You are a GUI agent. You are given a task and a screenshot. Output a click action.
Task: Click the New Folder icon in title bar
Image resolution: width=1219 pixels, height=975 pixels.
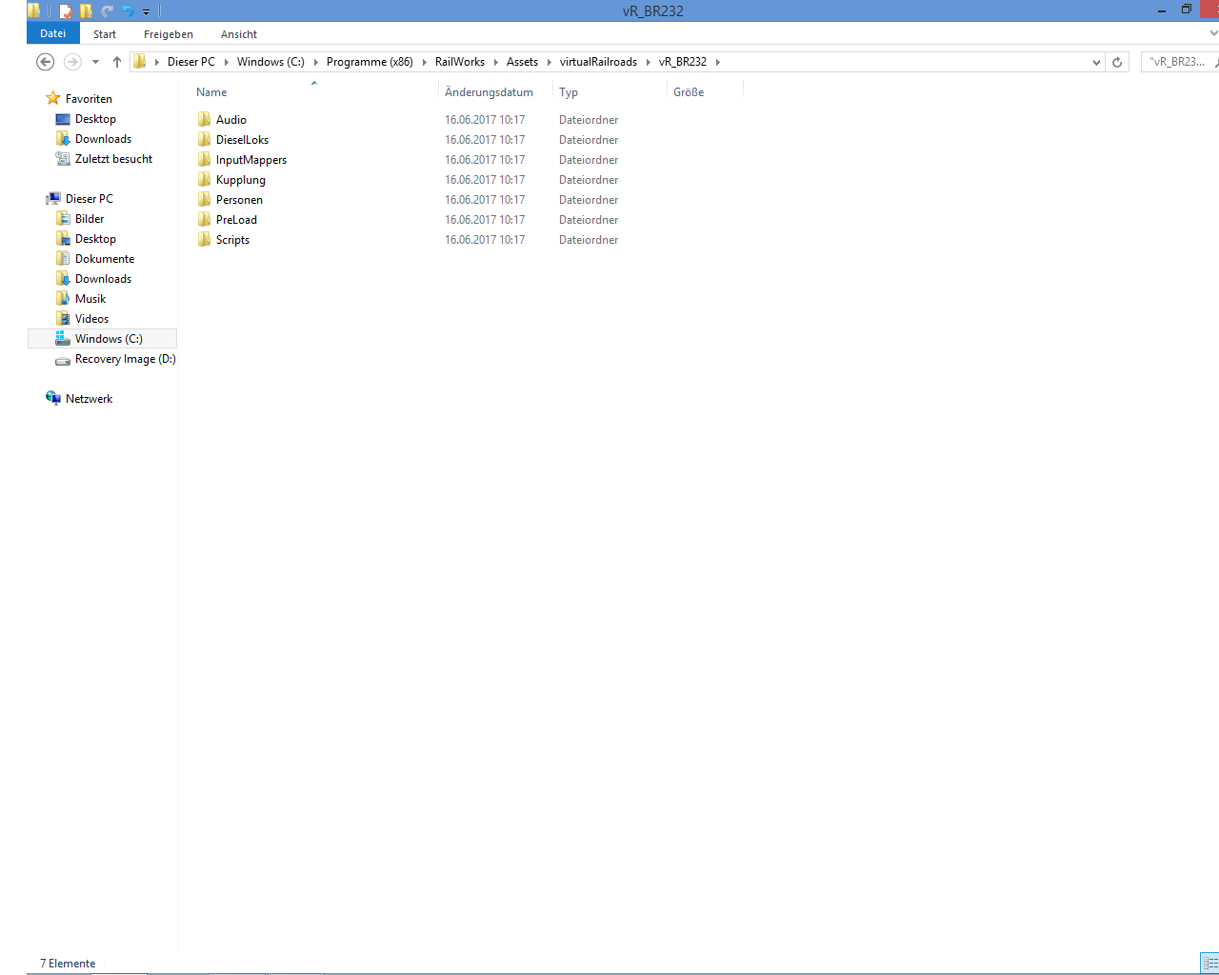86,11
